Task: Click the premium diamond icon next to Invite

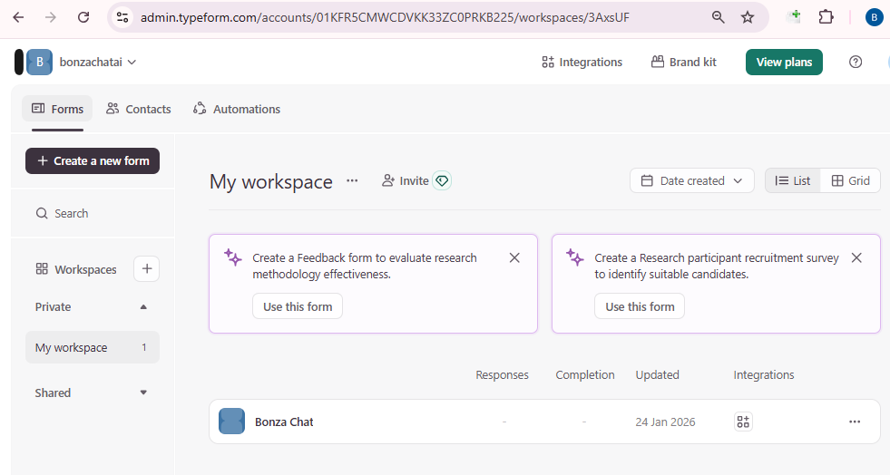Action: (442, 180)
